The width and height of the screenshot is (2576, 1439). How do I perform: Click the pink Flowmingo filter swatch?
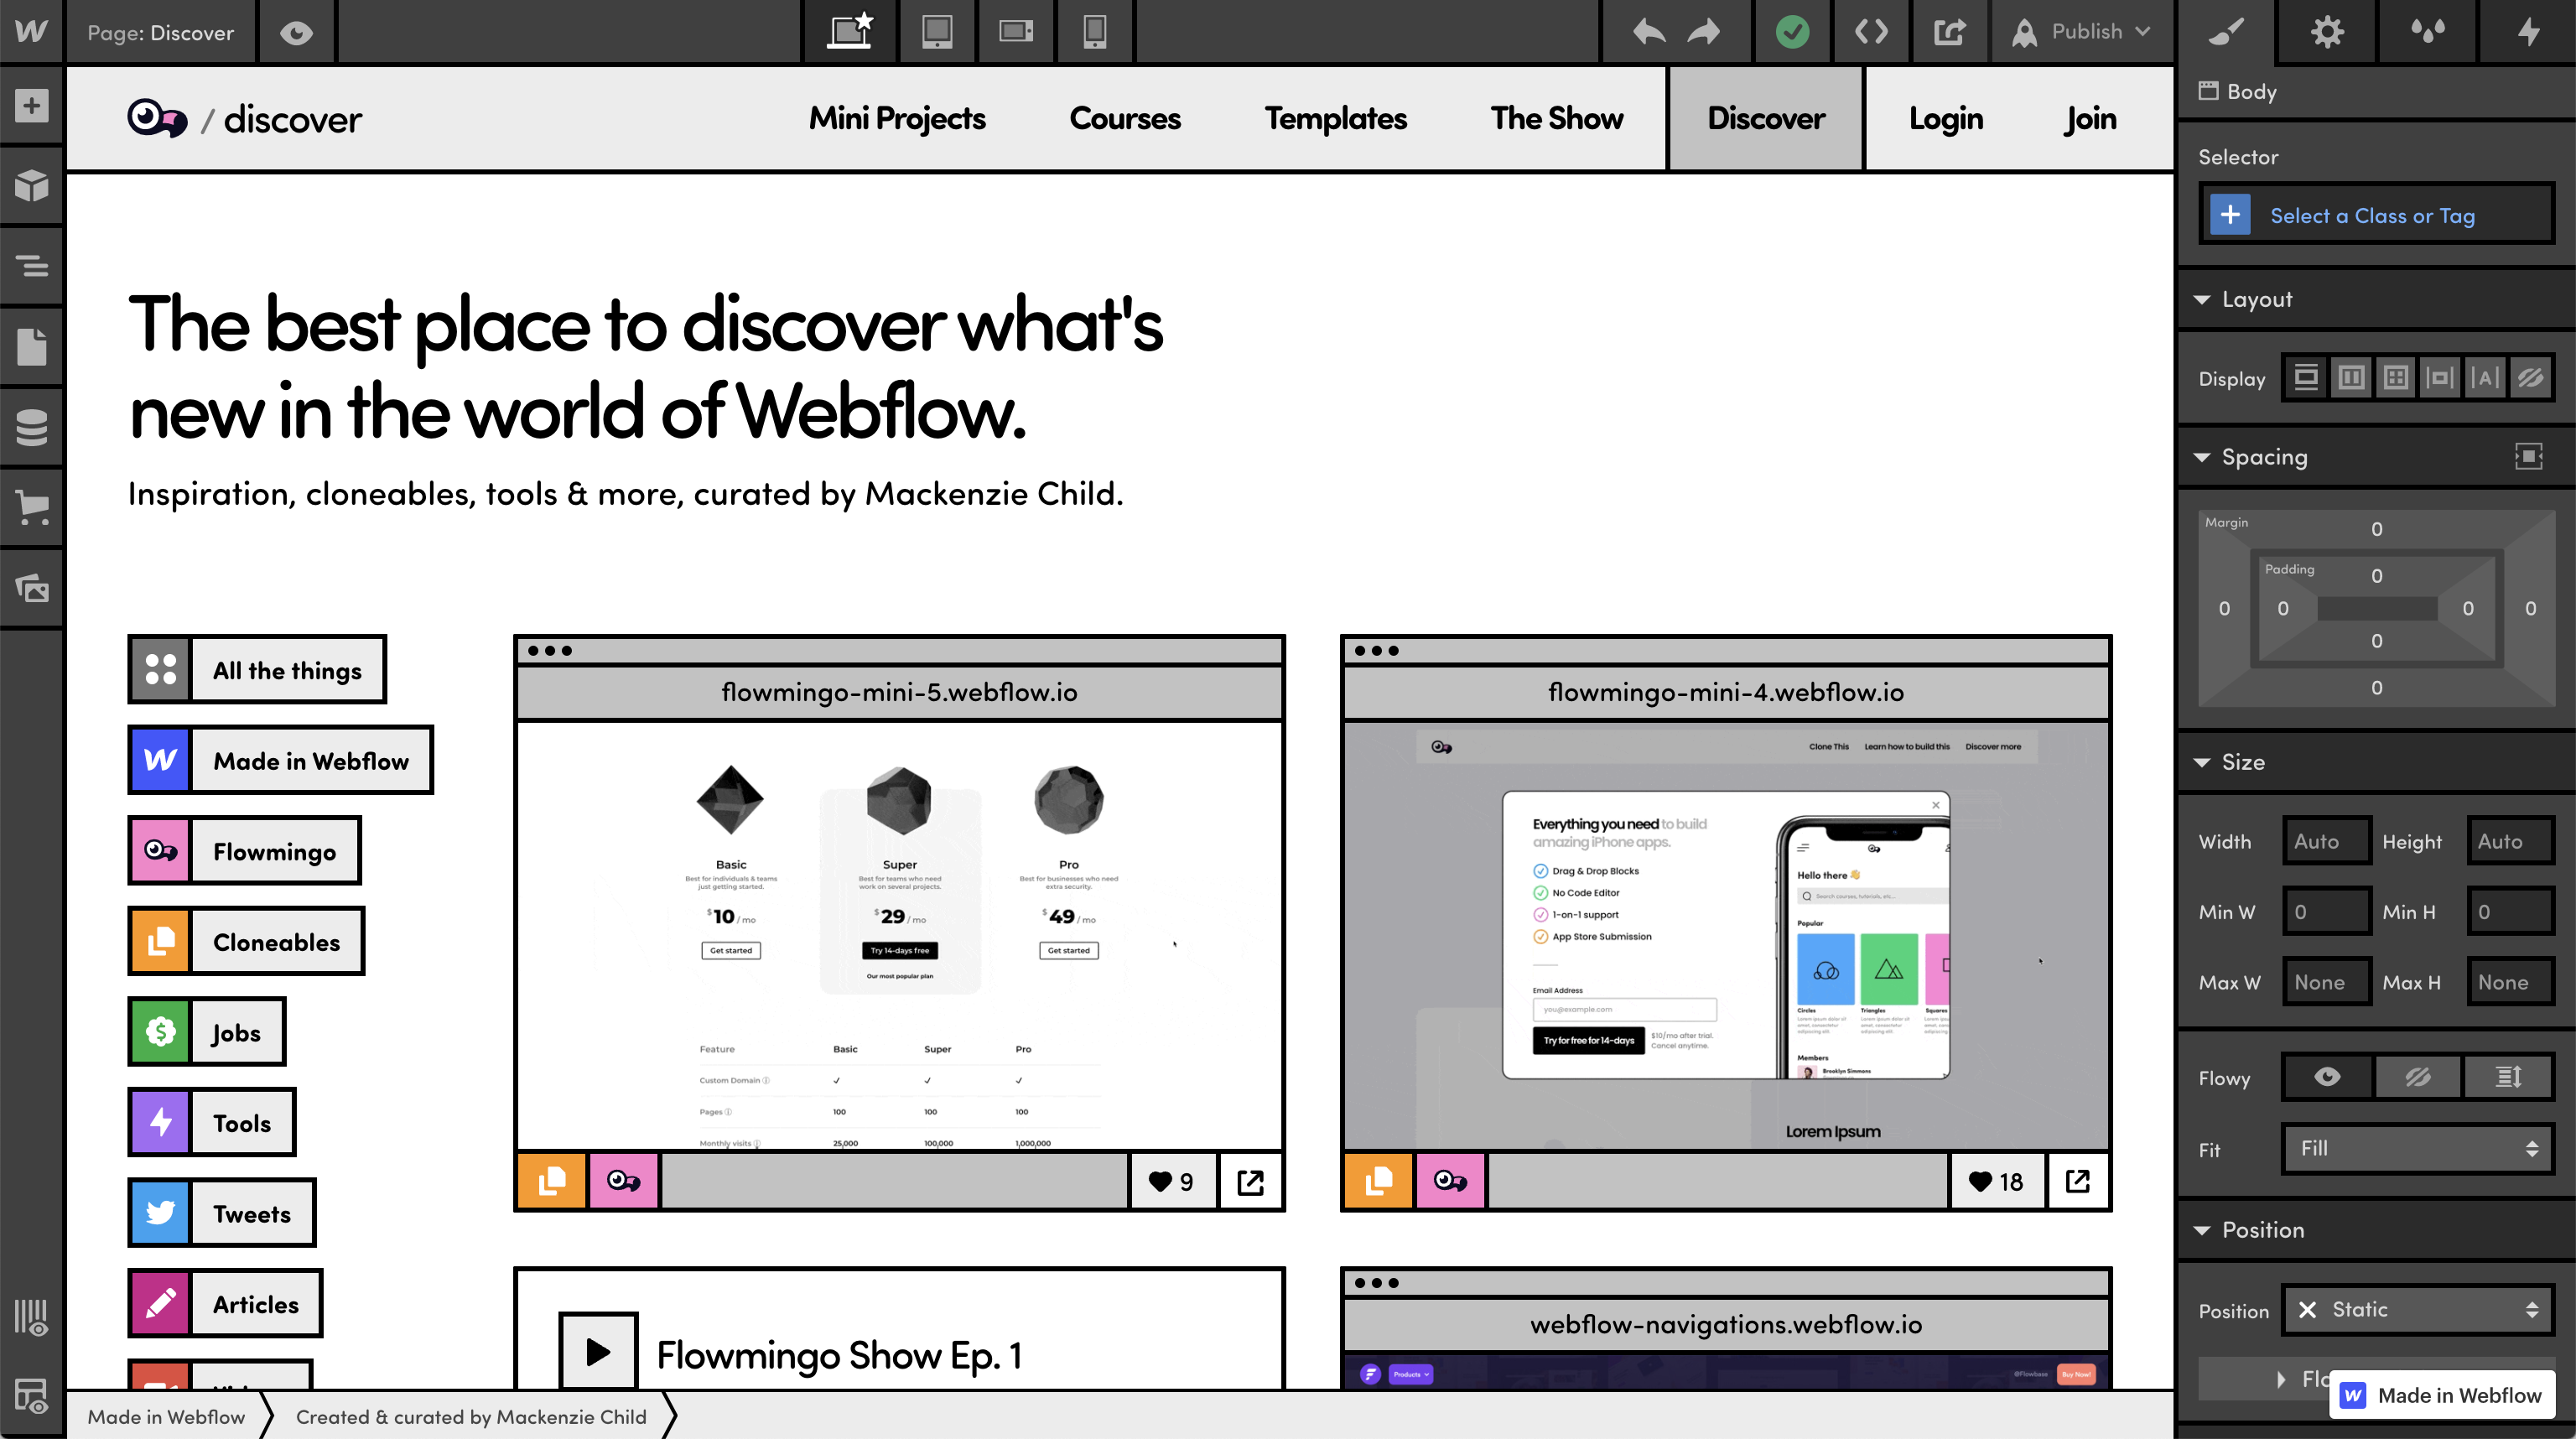(x=160, y=851)
